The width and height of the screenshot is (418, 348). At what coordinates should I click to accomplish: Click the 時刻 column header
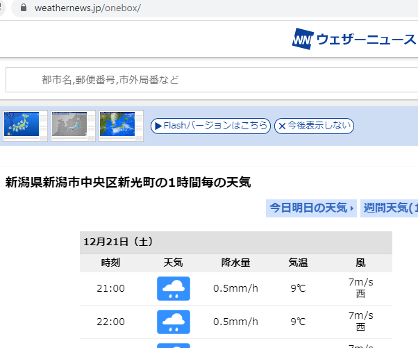110,263
